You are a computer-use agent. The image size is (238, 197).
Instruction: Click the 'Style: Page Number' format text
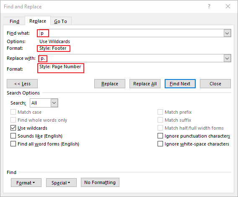[60, 67]
